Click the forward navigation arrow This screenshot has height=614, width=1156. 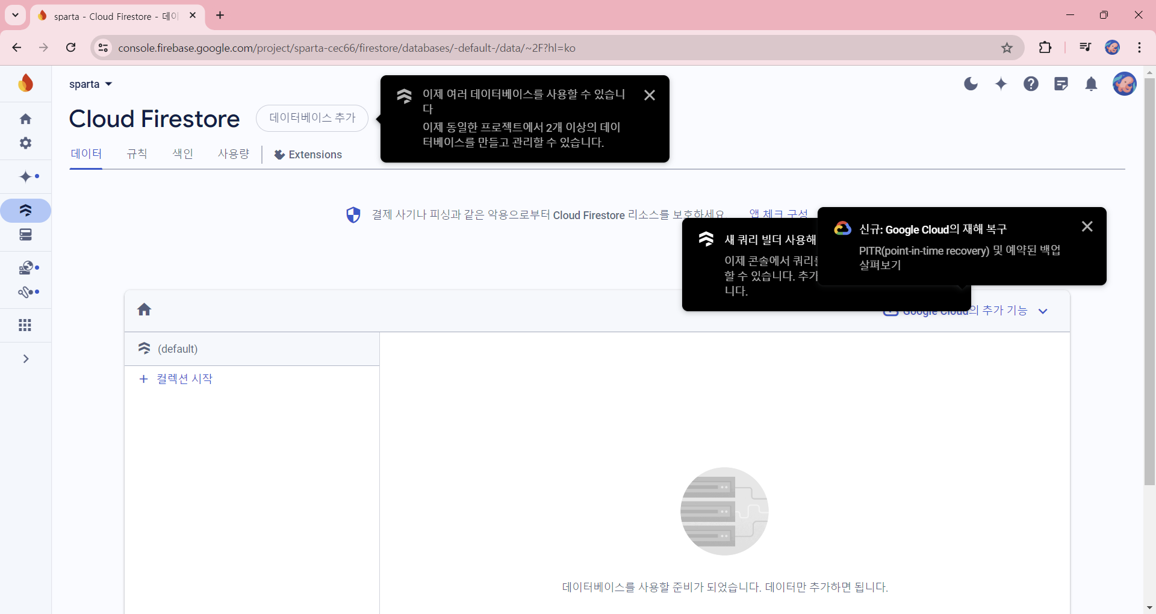(x=43, y=48)
